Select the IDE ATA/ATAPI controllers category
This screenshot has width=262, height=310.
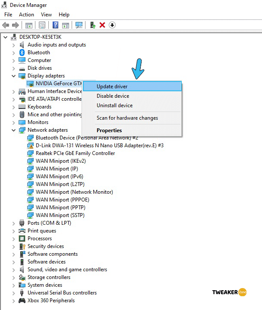(x=54, y=99)
